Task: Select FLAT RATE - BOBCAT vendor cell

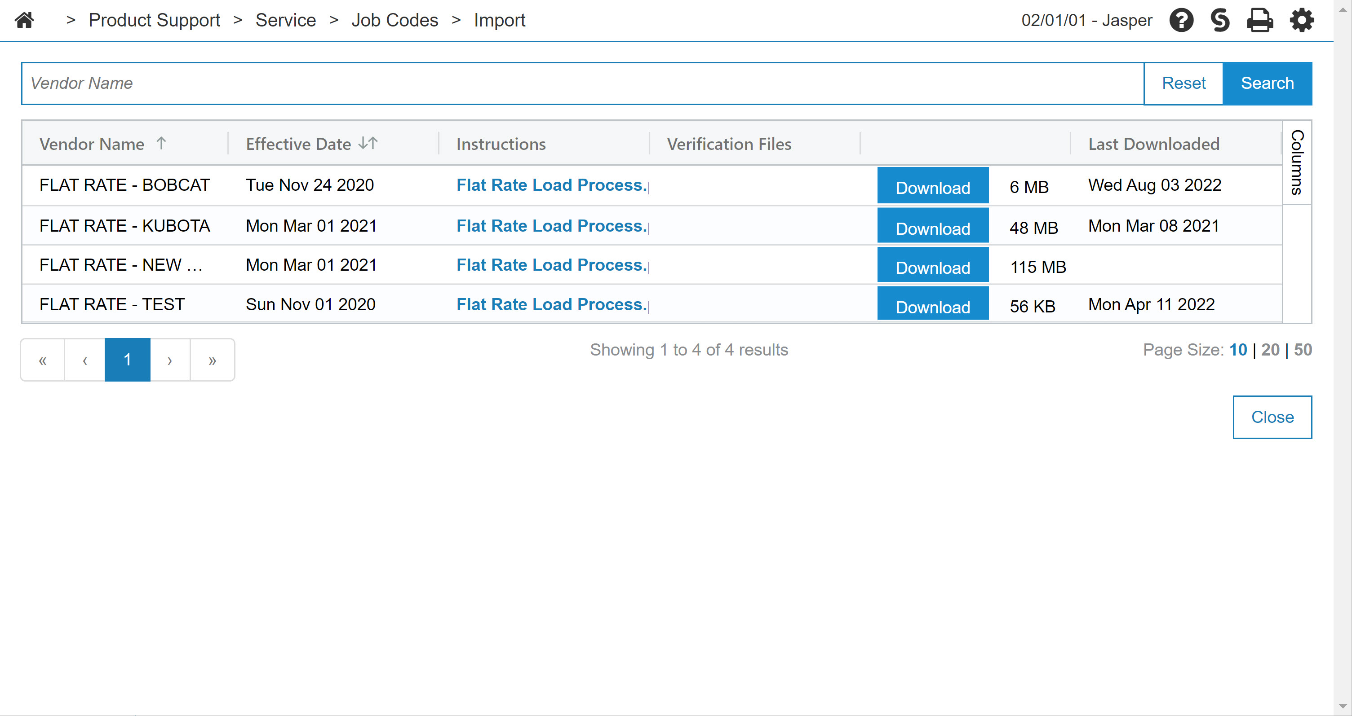Action: [x=124, y=185]
